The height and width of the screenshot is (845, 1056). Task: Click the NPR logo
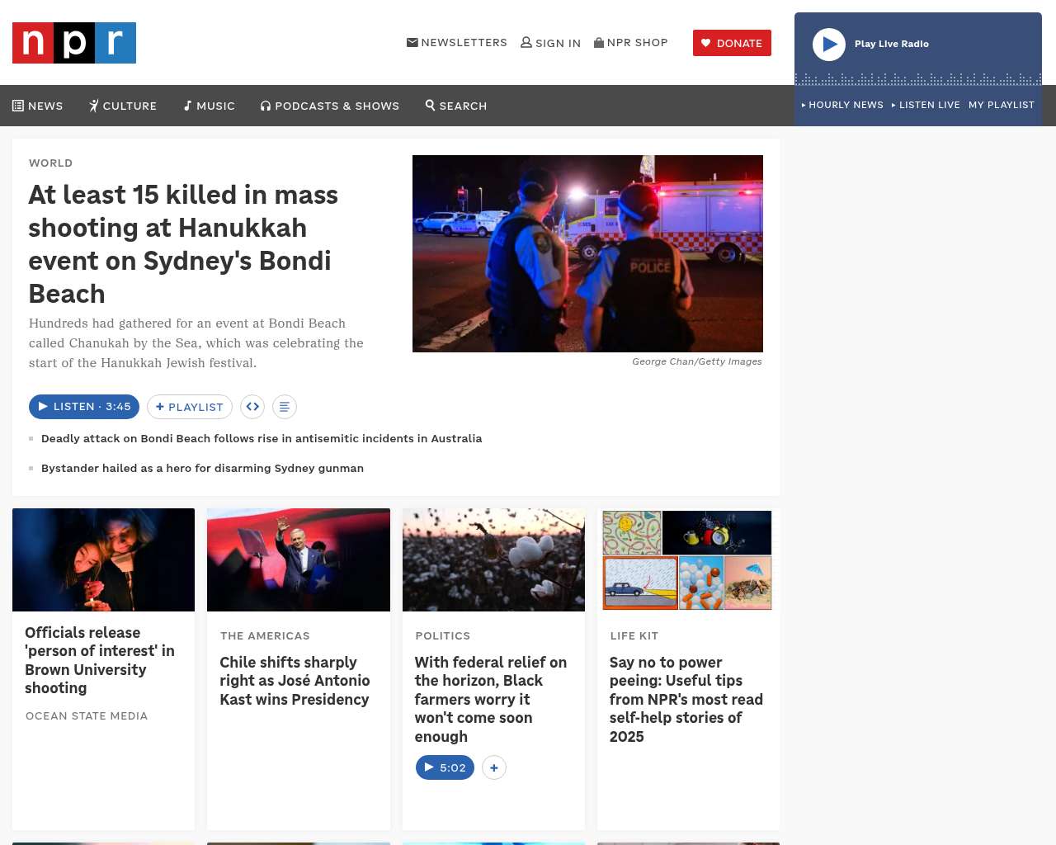click(74, 43)
